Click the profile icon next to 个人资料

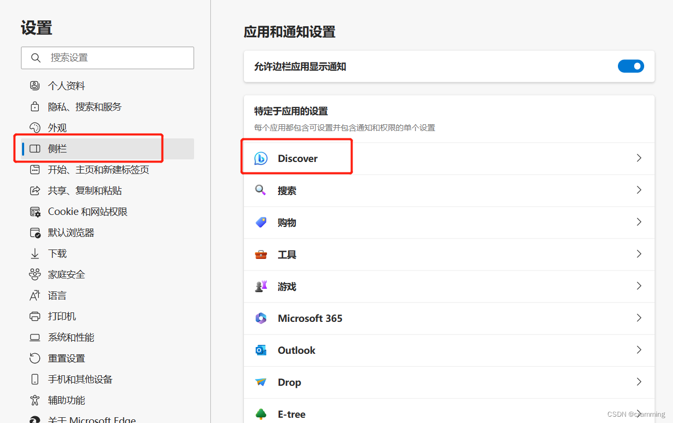pos(35,85)
